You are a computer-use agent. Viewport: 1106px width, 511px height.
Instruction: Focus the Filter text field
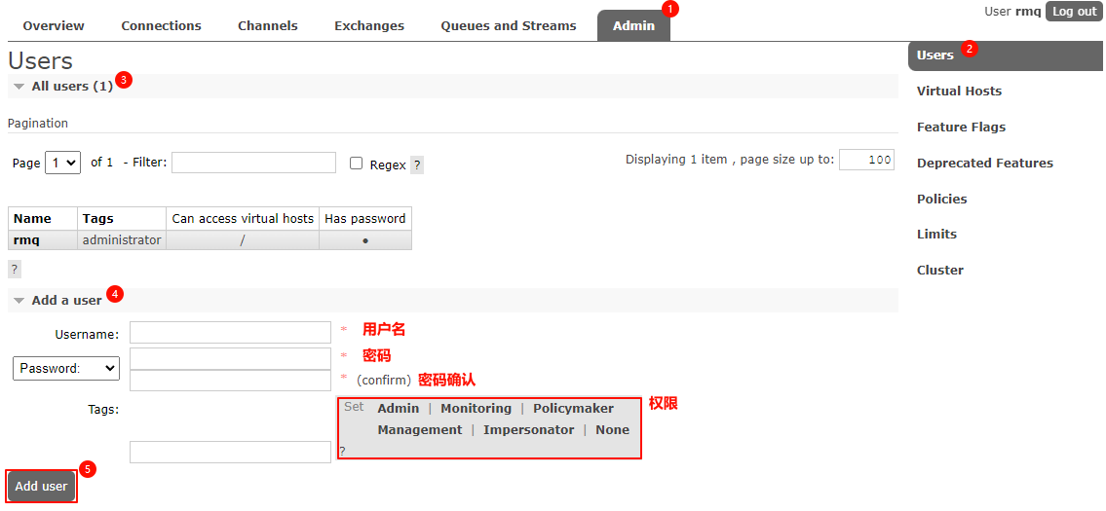(254, 163)
